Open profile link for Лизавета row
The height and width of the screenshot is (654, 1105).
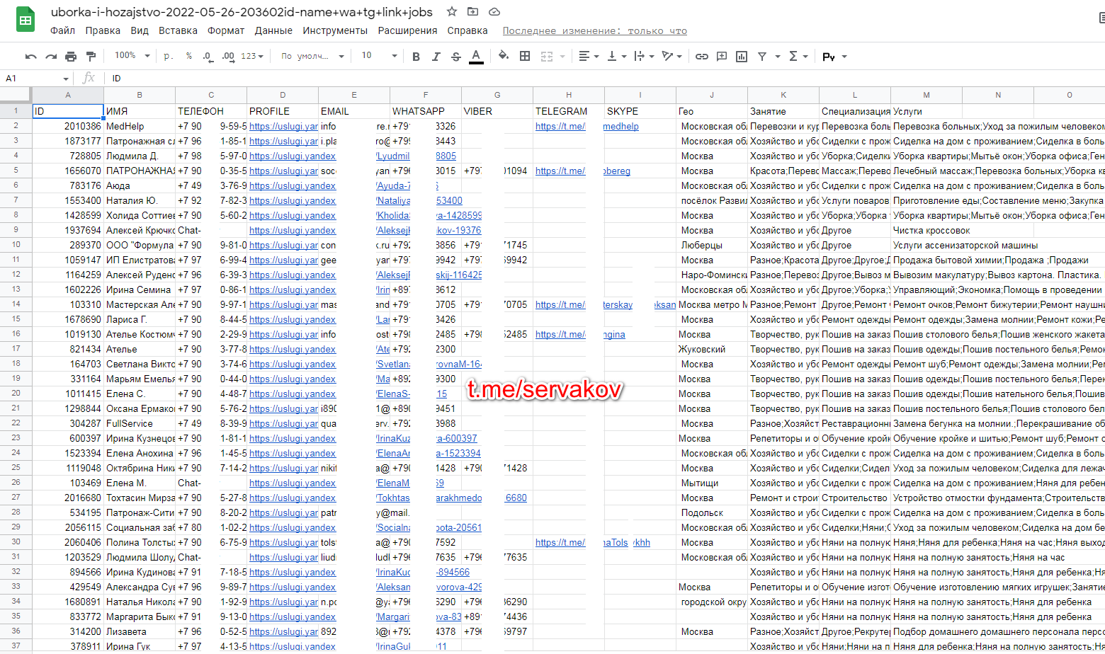tap(283, 631)
